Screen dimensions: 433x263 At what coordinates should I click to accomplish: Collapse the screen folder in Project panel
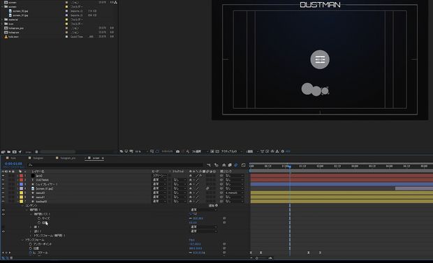tap(2, 6)
